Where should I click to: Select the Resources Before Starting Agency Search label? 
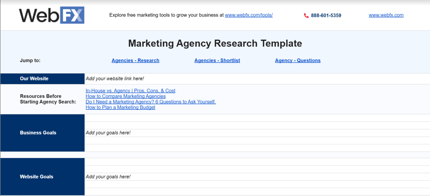coord(48,99)
